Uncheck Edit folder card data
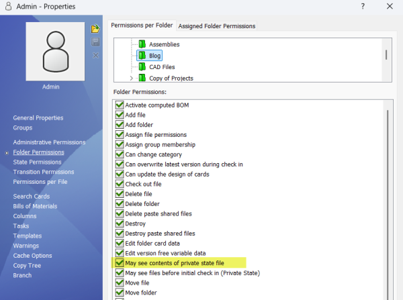This screenshot has height=300, width=403. 120,243
